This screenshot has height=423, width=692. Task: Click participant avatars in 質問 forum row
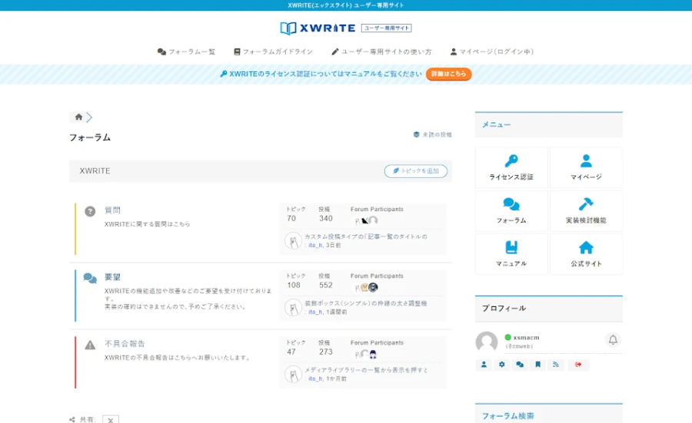pyautogui.click(x=366, y=221)
